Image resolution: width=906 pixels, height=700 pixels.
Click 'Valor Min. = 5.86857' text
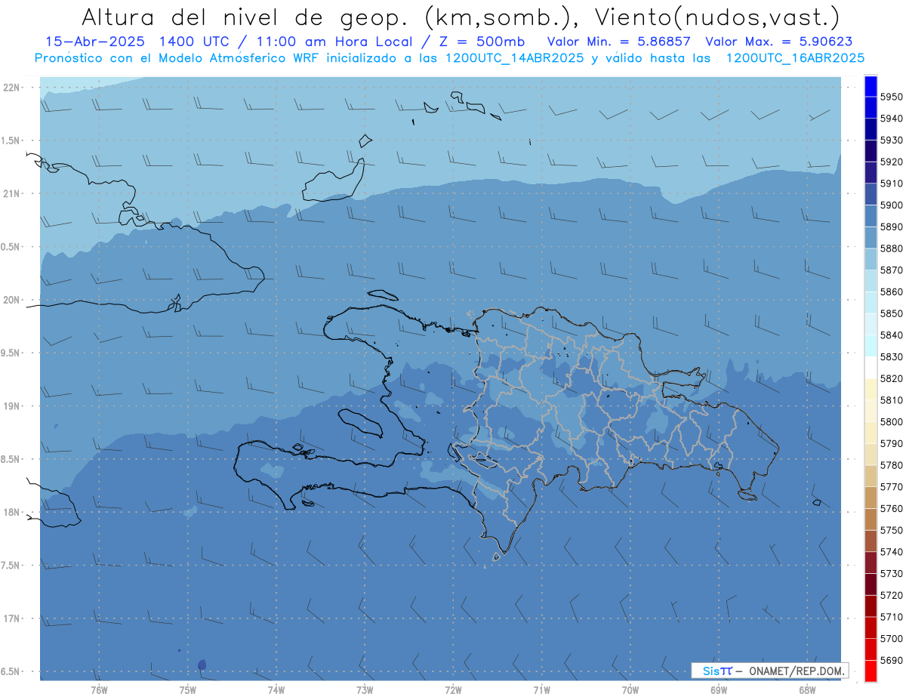pos(619,42)
